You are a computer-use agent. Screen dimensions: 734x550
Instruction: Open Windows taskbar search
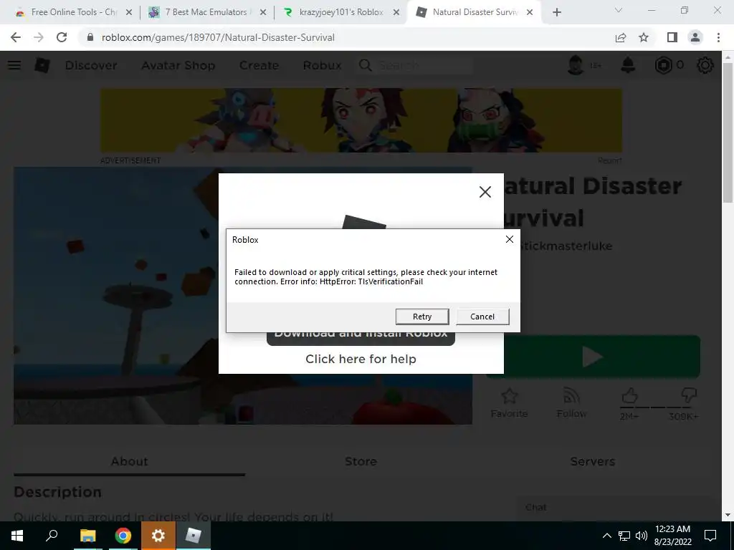coord(52,536)
